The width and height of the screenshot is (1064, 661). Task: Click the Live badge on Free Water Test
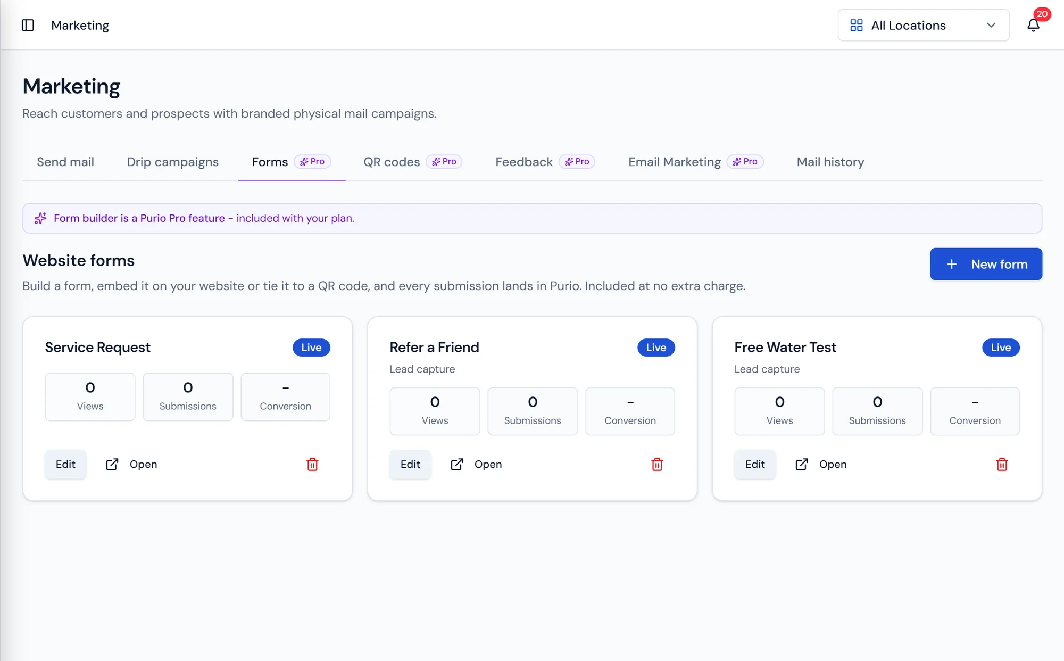click(x=1001, y=348)
